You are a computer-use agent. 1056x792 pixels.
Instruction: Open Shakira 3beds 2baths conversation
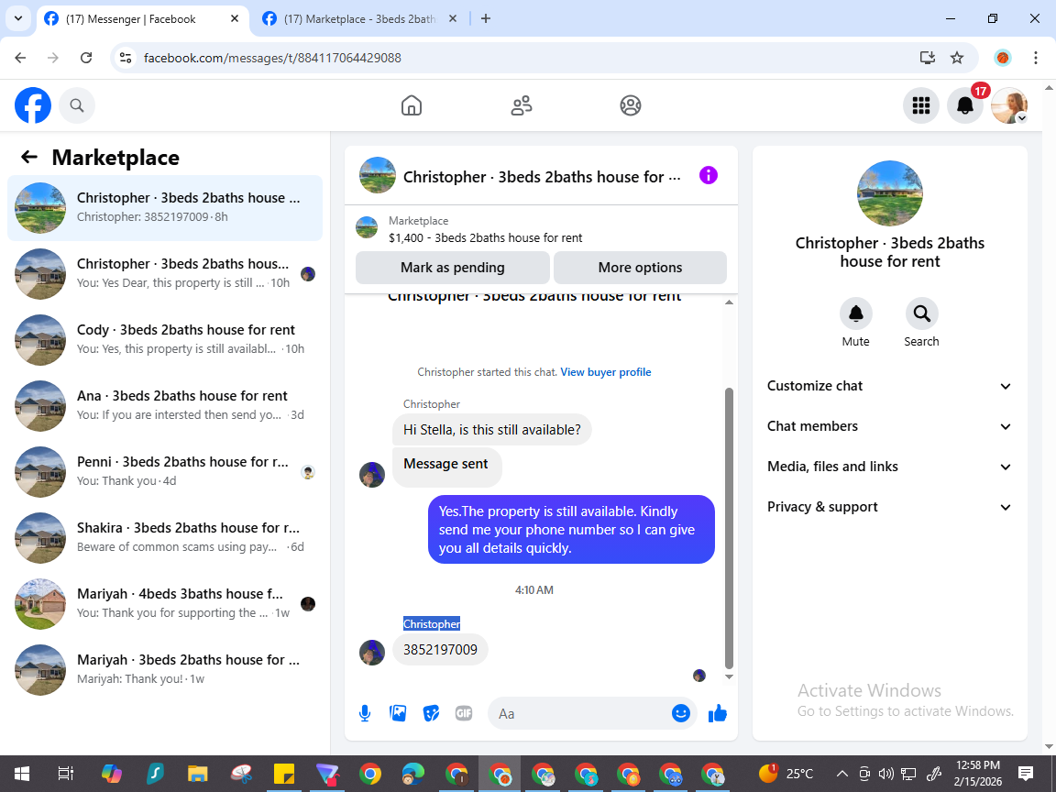point(165,537)
